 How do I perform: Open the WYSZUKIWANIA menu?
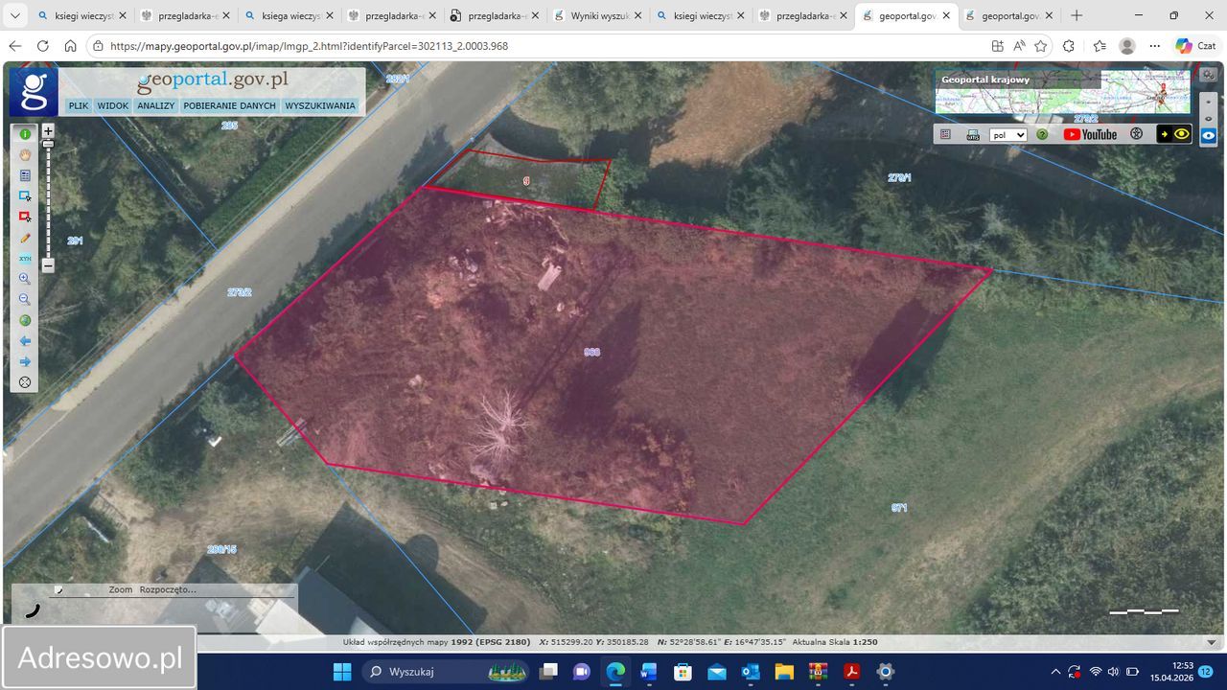click(x=320, y=106)
